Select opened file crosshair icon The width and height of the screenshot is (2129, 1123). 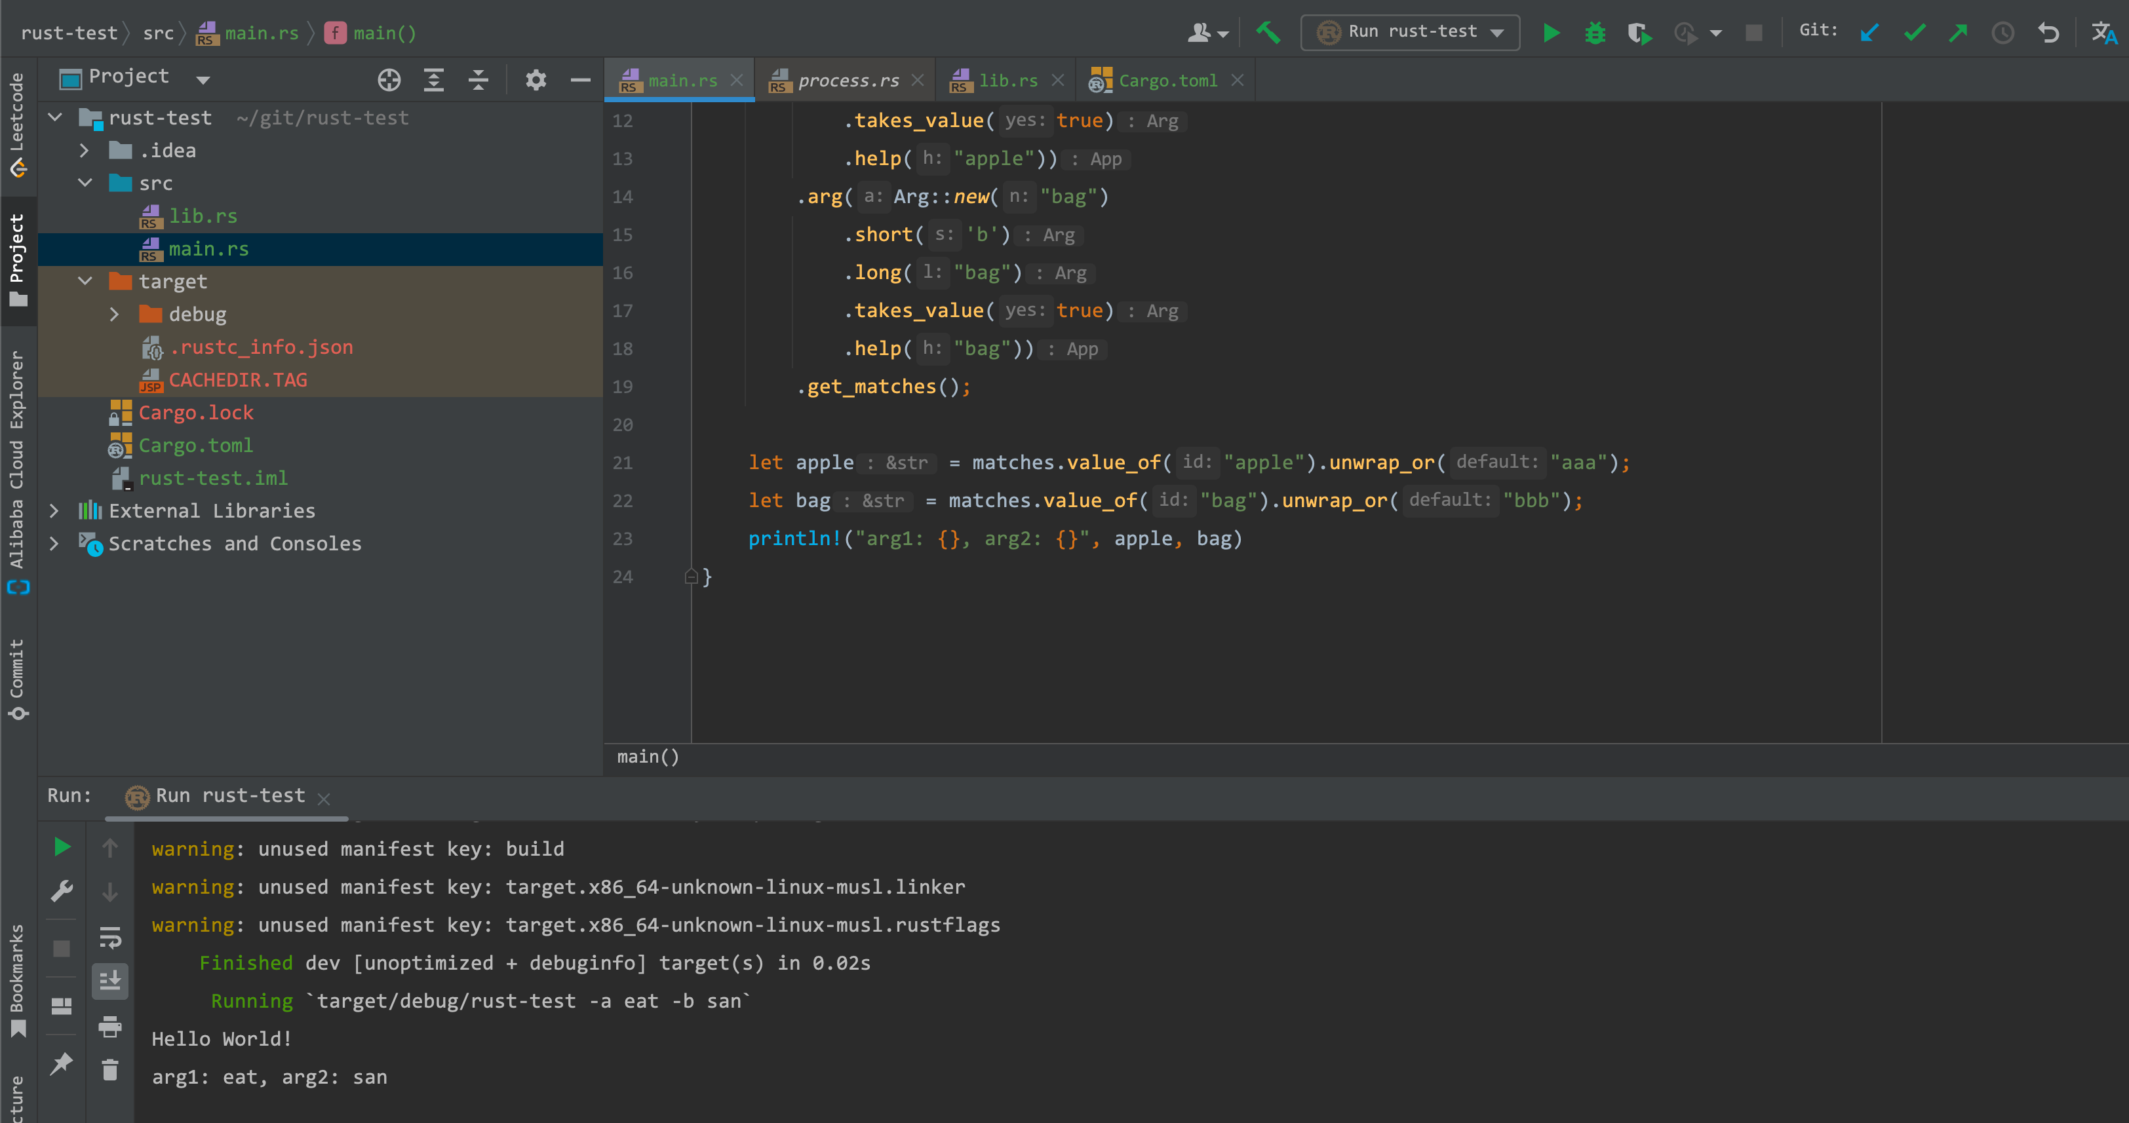point(389,79)
